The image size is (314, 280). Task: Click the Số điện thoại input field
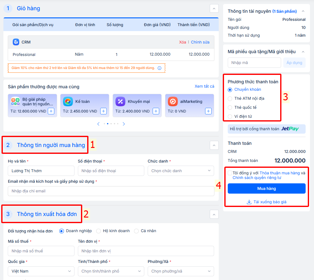point(111,171)
